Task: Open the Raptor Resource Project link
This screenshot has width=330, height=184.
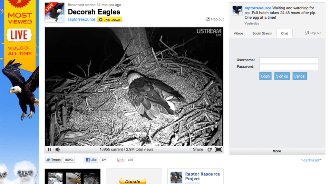Action: pyautogui.click(x=202, y=176)
